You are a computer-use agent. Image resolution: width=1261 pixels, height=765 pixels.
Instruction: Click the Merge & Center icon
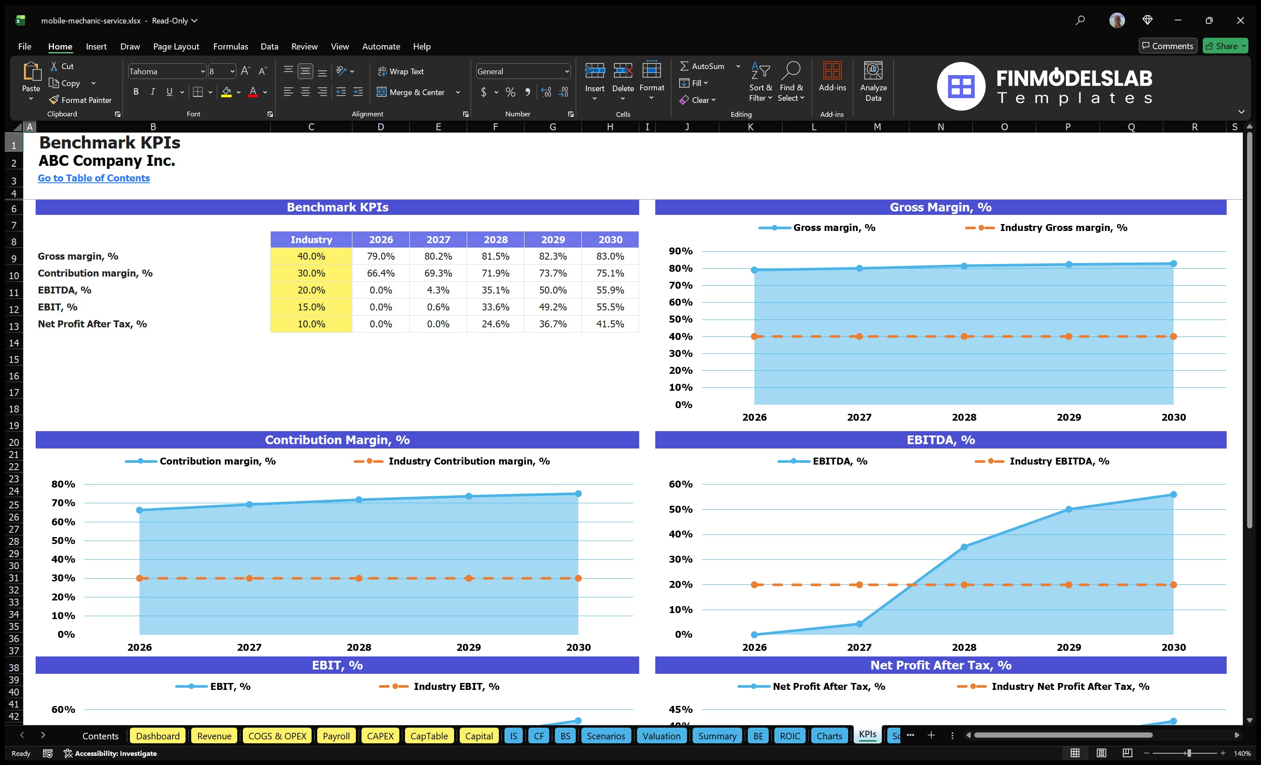[383, 92]
